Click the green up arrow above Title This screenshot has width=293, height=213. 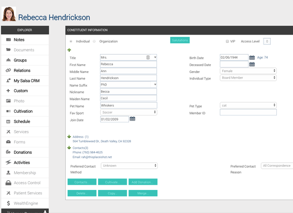tap(69, 50)
